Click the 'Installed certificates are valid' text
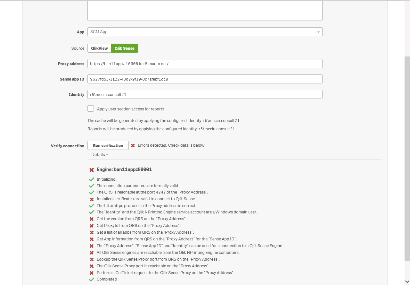Screen dimensions: 410x285 click(x=146, y=199)
